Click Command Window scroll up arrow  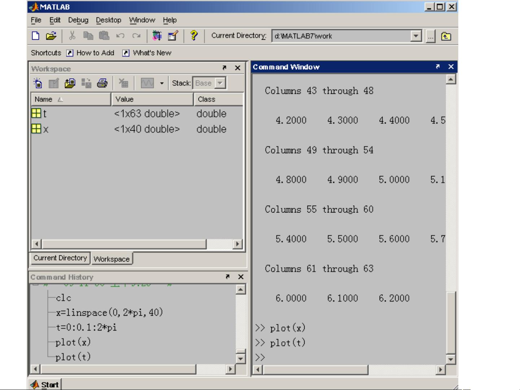pos(451,79)
